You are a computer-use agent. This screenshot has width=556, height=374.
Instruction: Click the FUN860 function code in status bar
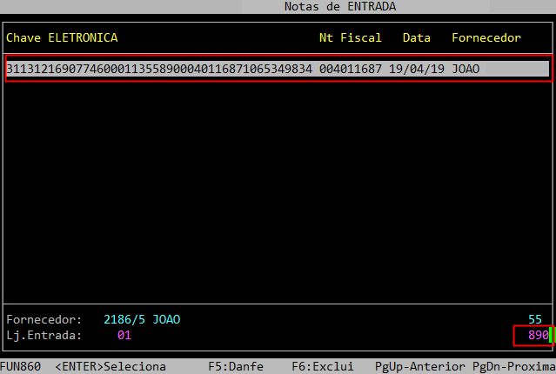point(21,366)
